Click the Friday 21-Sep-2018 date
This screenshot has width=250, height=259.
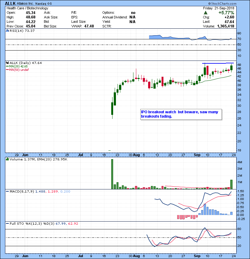coord(218,8)
